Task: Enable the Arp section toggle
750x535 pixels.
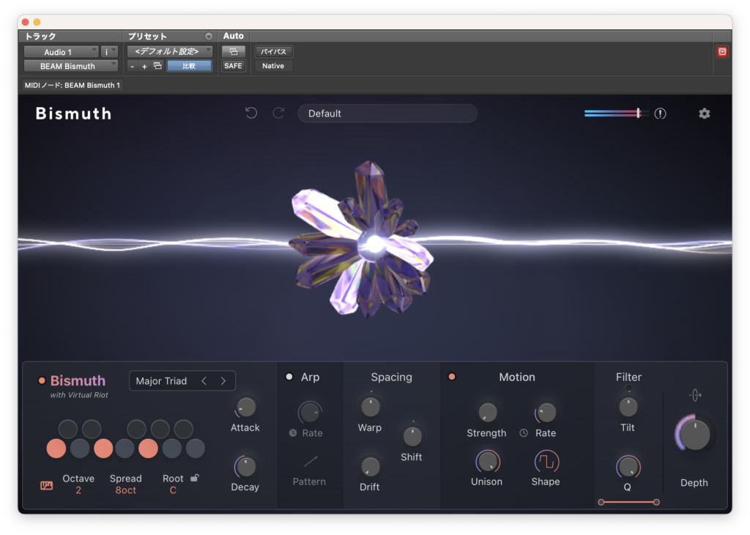Action: (289, 377)
